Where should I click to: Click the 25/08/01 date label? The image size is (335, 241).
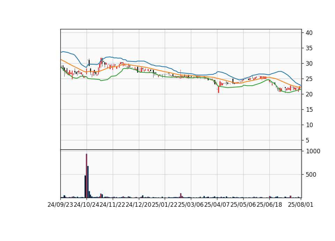(x=300, y=205)
